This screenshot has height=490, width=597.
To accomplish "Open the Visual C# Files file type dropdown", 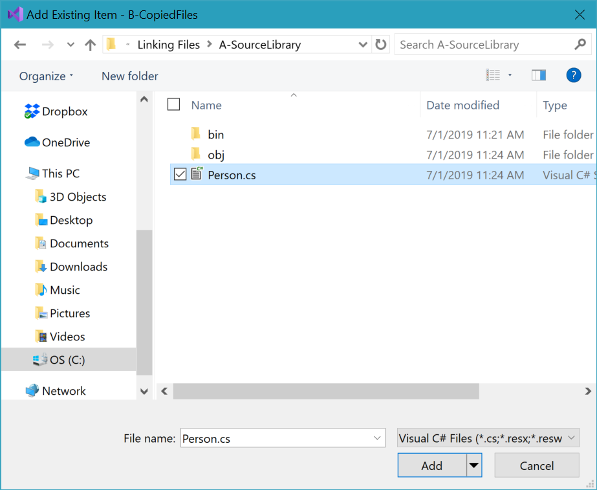I will 487,438.
